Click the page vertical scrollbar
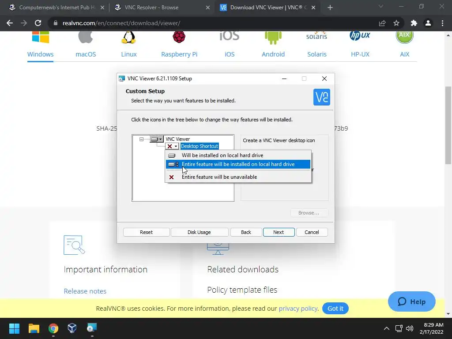 (448, 125)
